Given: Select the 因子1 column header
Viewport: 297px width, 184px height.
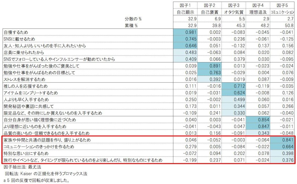Looking at the screenshot, I should pos(185,5).
